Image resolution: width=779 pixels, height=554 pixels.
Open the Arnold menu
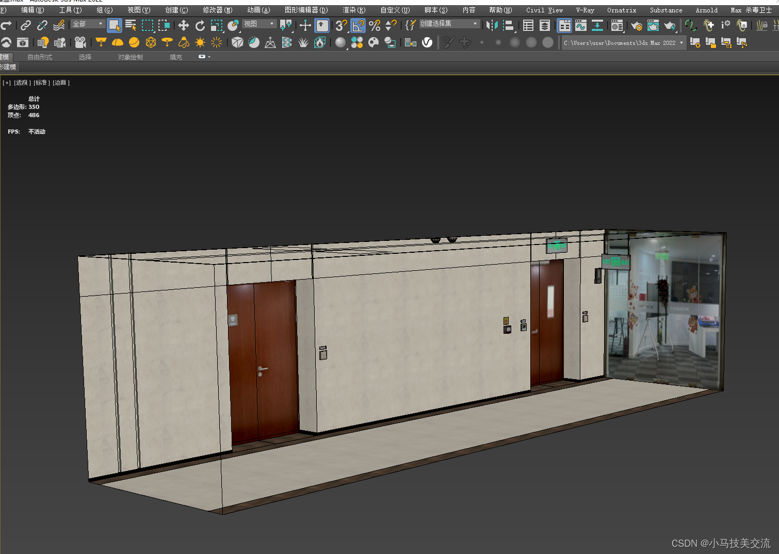tap(706, 10)
